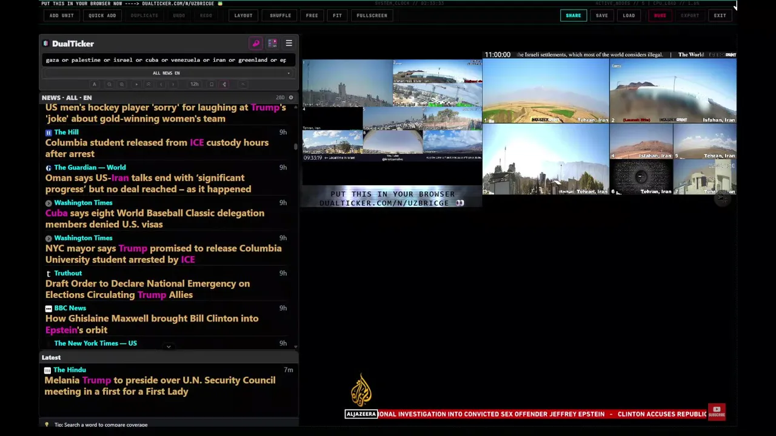Image resolution: width=776 pixels, height=436 pixels.
Task: Click the Exit button
Action: (720, 16)
